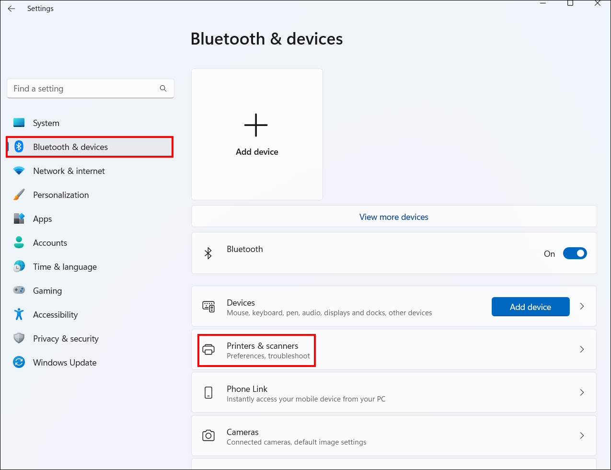Click the blue Add device button
611x470 pixels.
click(x=530, y=307)
